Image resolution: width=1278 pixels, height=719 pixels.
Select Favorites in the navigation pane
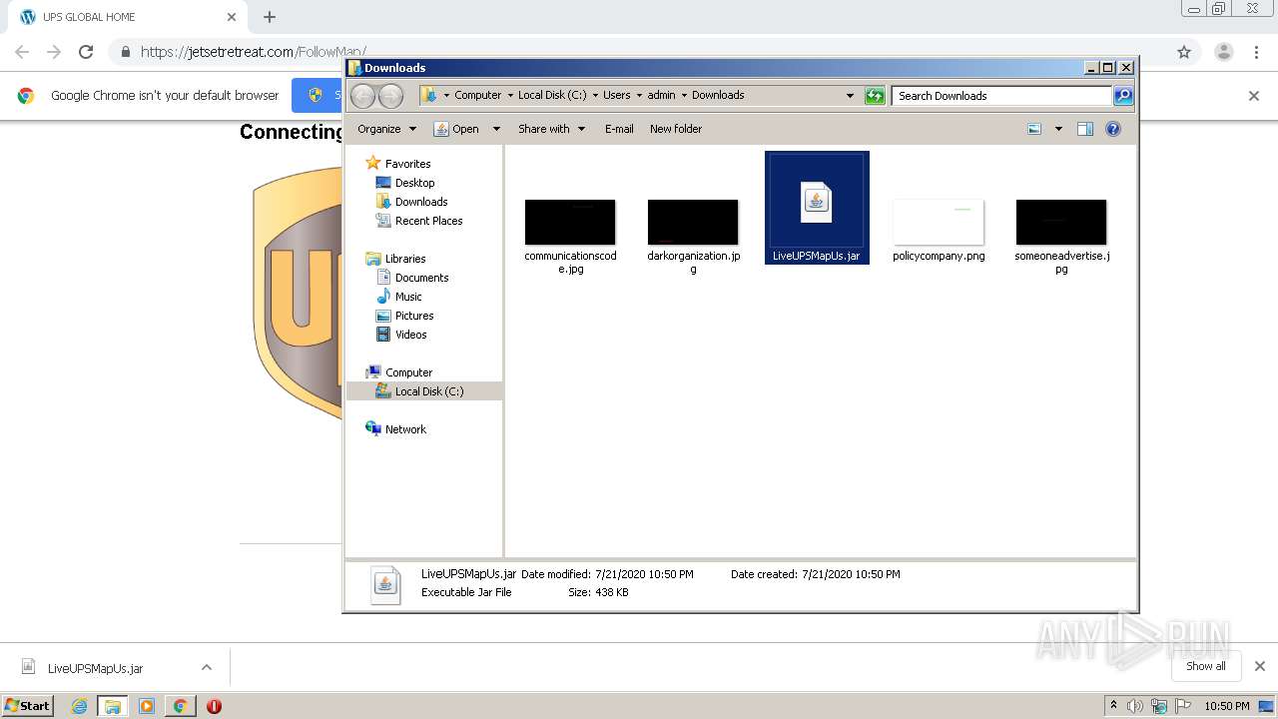point(398,164)
